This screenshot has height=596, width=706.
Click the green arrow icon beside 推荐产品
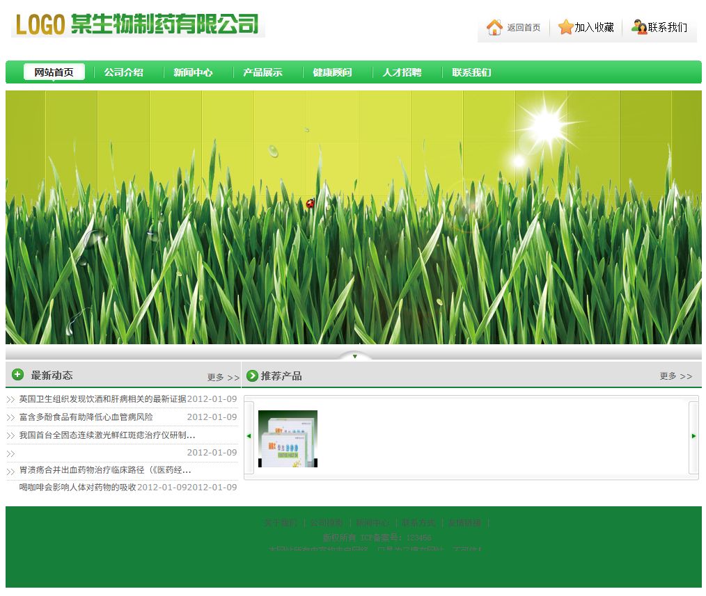pyautogui.click(x=252, y=376)
